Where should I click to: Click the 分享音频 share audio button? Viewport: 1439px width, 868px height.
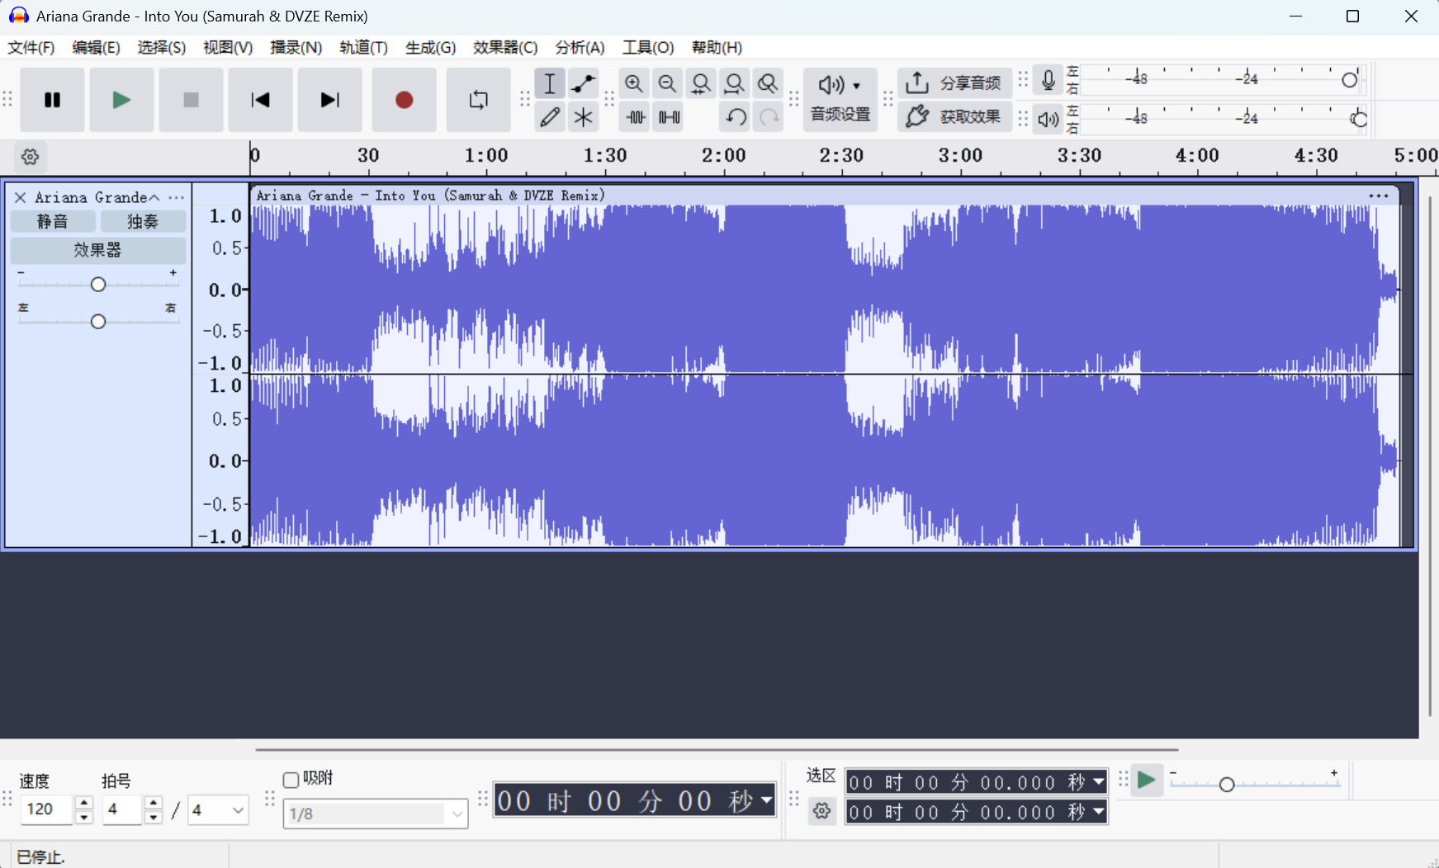click(954, 83)
